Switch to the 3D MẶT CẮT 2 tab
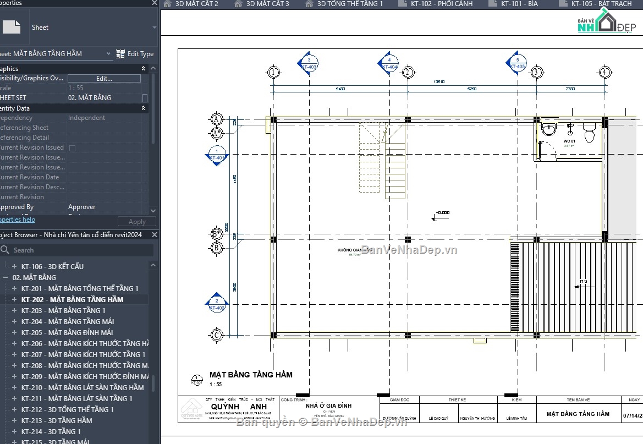This screenshot has height=444, width=643. point(191,4)
